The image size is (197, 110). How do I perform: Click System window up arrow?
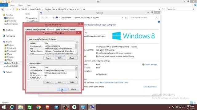(x=53, y=18)
